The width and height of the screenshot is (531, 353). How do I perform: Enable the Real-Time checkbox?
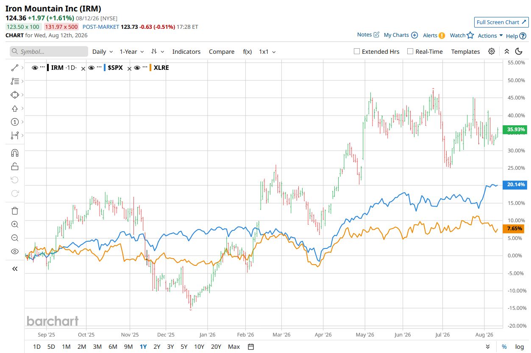pos(410,51)
